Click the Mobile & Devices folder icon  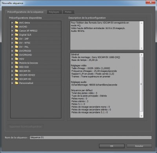click(16, 63)
